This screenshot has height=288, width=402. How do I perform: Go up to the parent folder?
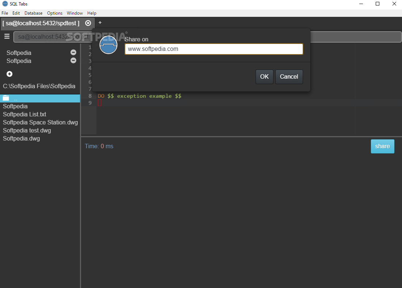pos(40,98)
